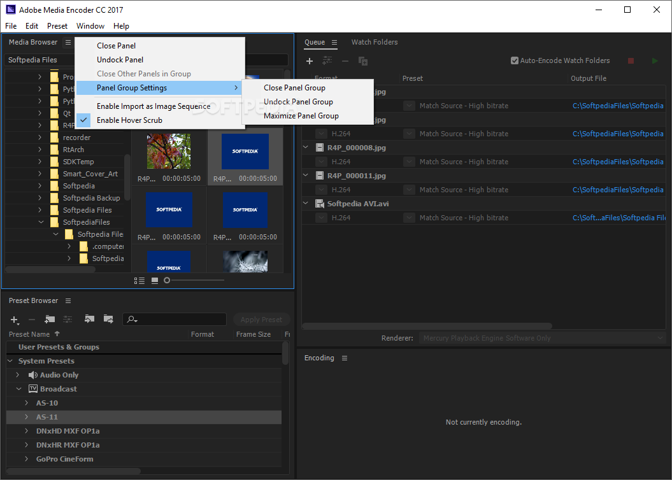The height and width of the screenshot is (480, 672).
Task: Expand the AS-10 preset folder
Action: click(x=27, y=403)
